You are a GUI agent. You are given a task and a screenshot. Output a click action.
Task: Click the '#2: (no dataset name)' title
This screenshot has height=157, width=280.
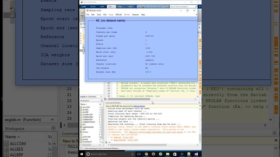111,20
